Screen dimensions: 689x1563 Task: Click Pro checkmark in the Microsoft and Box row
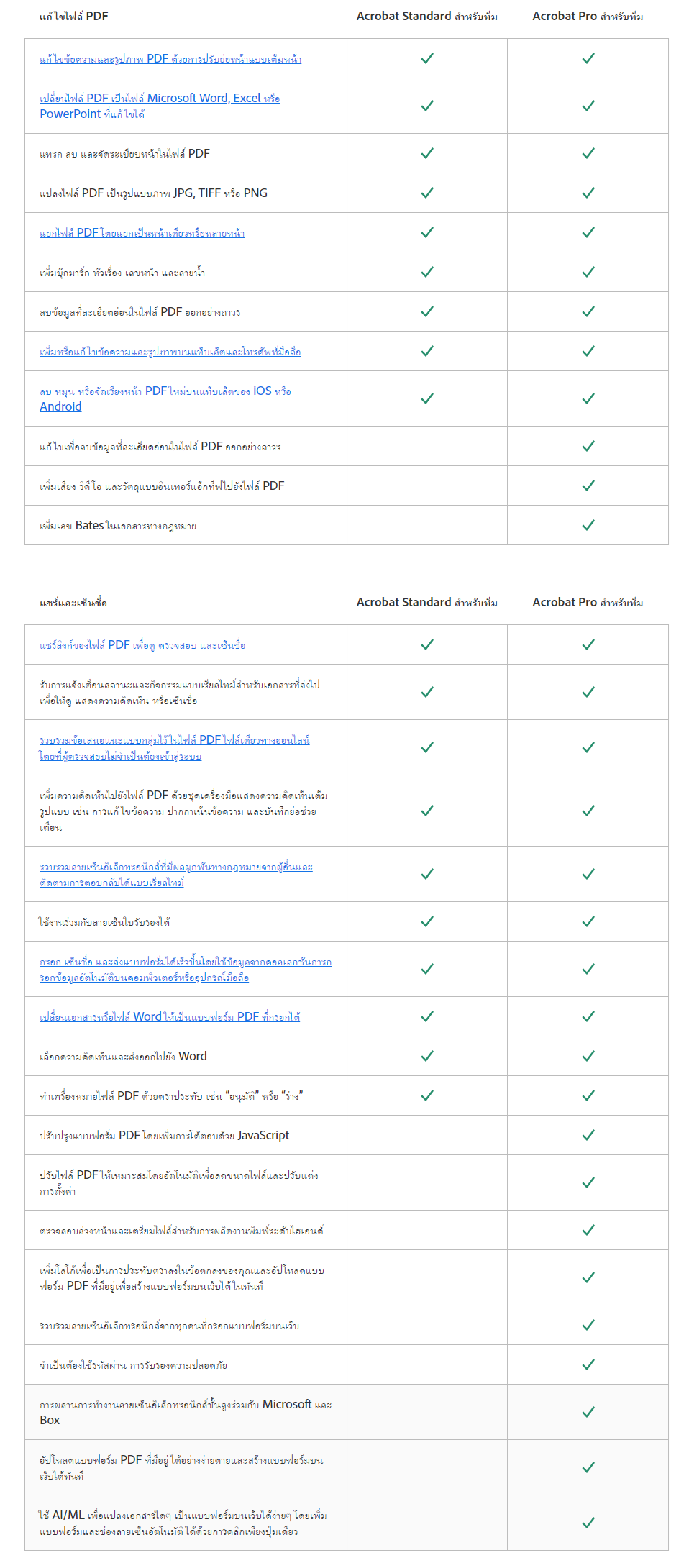[588, 1412]
